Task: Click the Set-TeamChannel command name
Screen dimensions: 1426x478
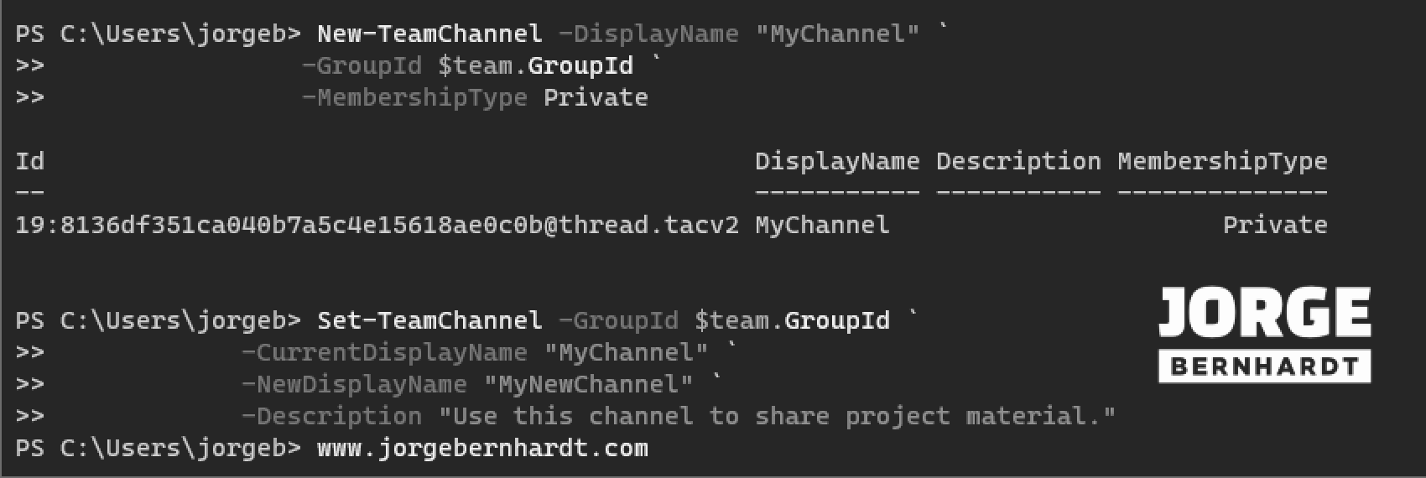Action: click(429, 320)
